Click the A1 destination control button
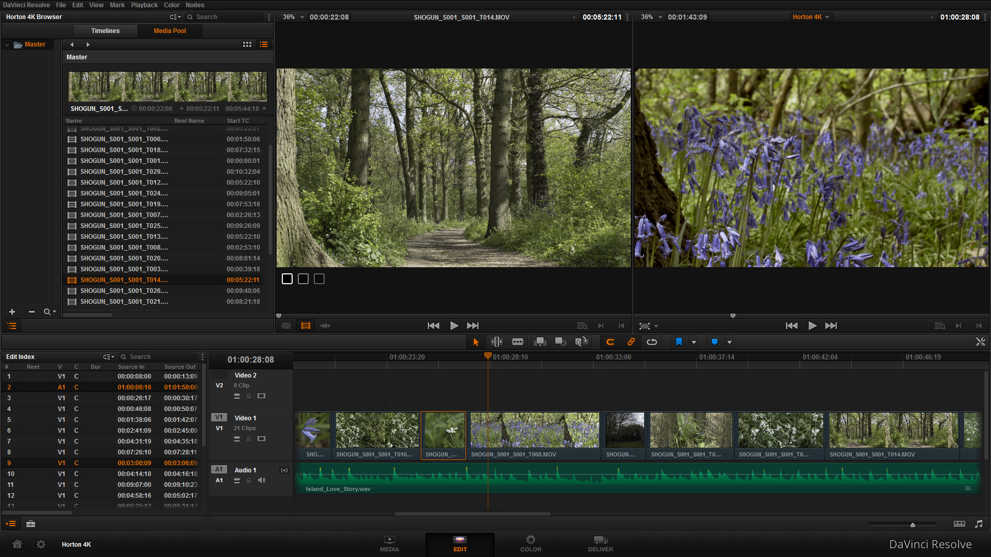Image resolution: width=991 pixels, height=557 pixels. pos(219,469)
